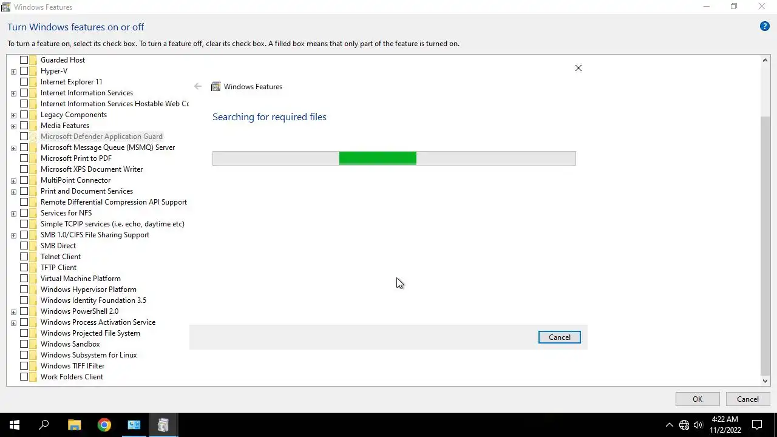Select the Windows TIFF IFilter row
The height and width of the screenshot is (437, 777).
click(x=72, y=366)
